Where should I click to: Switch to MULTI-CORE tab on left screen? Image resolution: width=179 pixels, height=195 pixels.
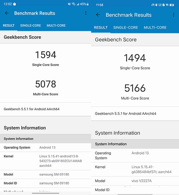click(56, 26)
